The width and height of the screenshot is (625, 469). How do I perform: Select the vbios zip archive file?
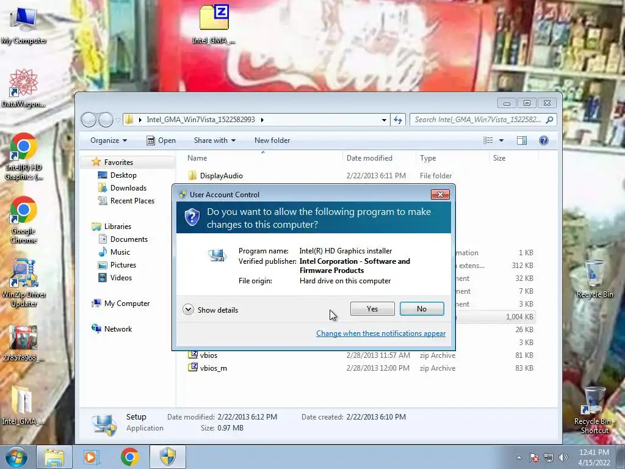pos(209,355)
